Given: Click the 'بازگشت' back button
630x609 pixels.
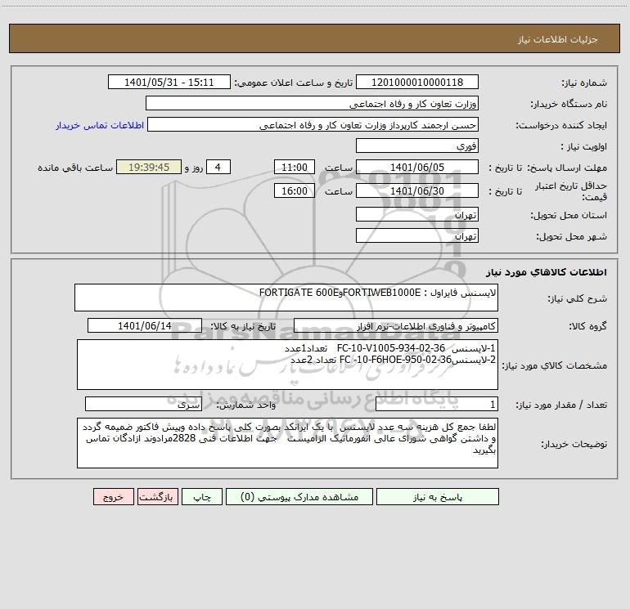Looking at the screenshot, I should tap(157, 497).
